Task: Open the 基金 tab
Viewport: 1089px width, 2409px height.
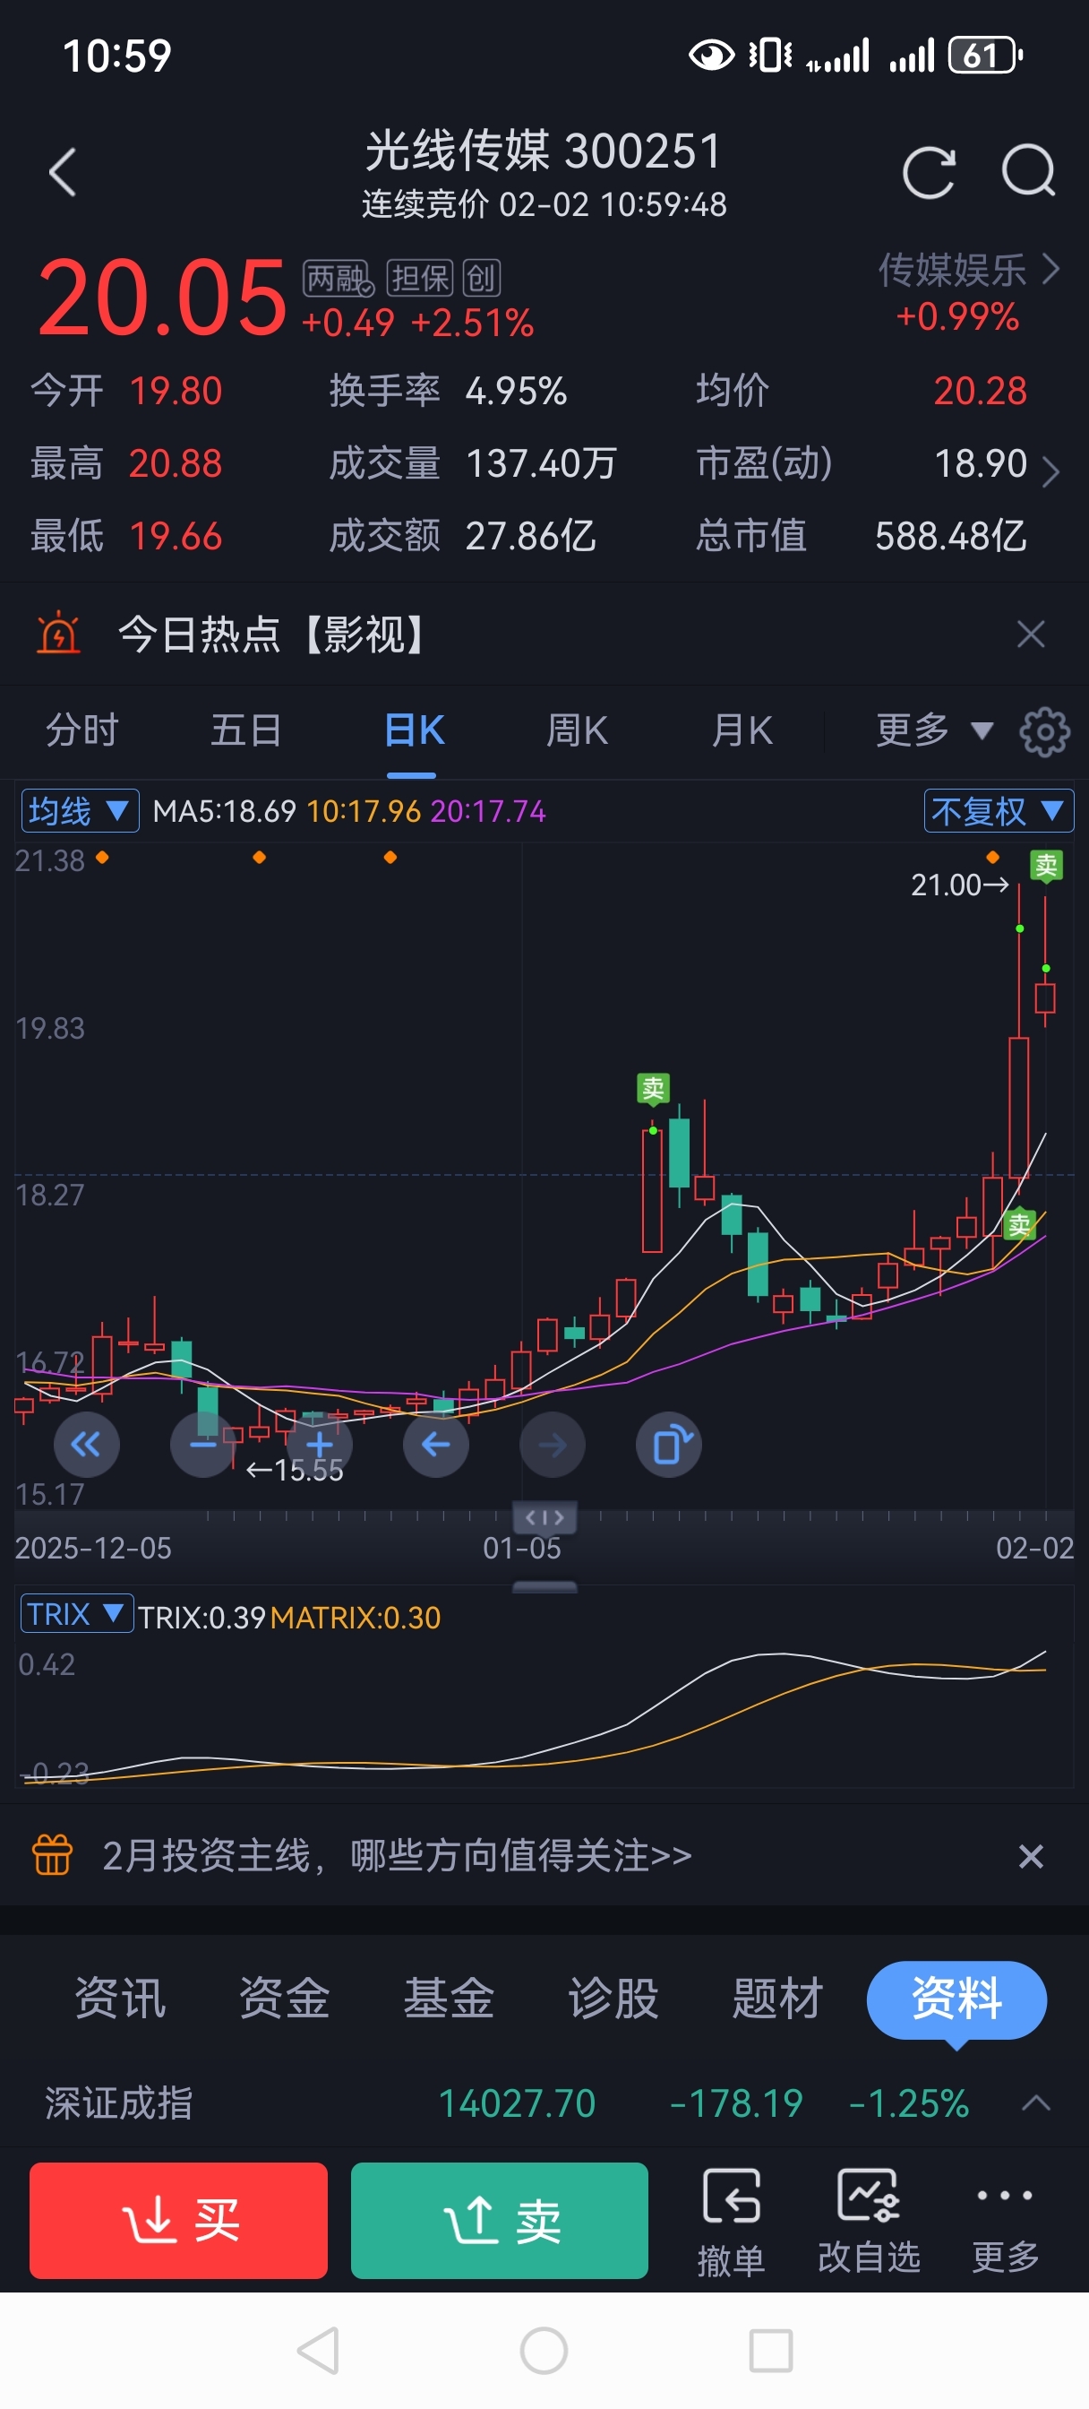Action: click(449, 1999)
